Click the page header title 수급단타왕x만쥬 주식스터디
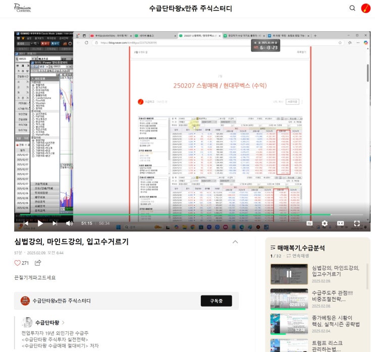The height and width of the screenshot is (352, 375). (191, 9)
